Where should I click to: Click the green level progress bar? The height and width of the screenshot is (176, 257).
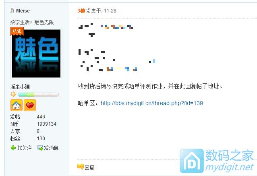tap(38, 95)
